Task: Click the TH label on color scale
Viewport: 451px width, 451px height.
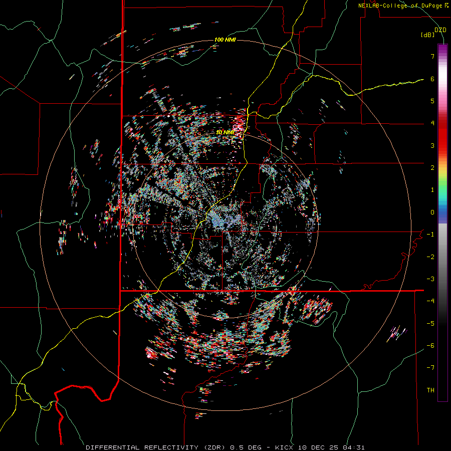Action: pos(430,390)
